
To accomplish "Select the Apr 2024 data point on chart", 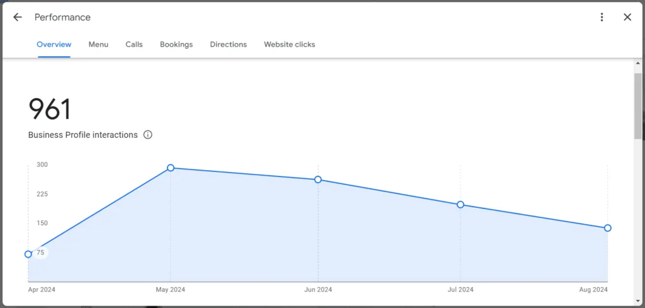I will click(28, 254).
